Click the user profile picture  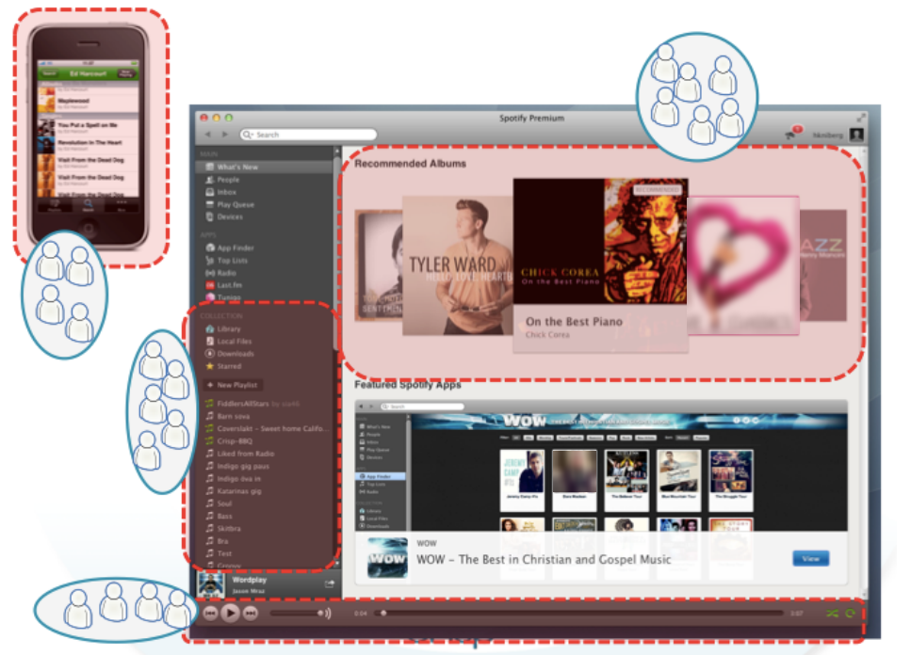856,135
